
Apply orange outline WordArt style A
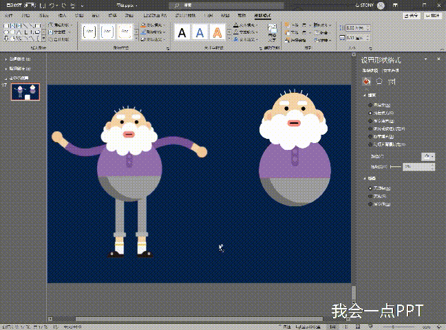pyautogui.click(x=217, y=33)
